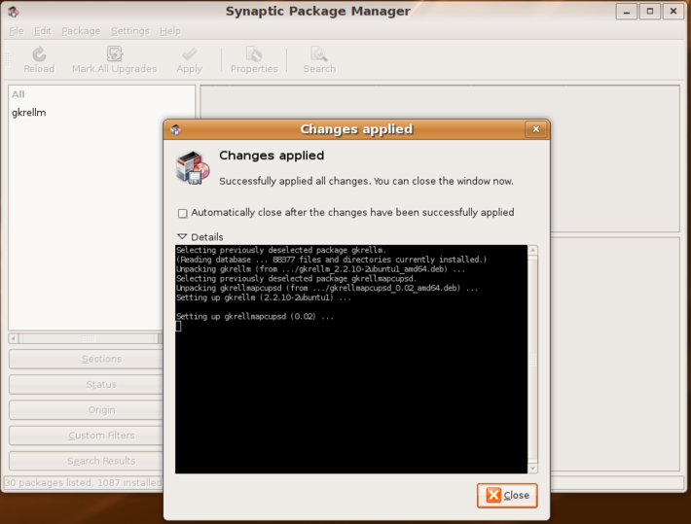Maximize the Synaptic Package Manager window
The image size is (691, 524).
point(649,12)
